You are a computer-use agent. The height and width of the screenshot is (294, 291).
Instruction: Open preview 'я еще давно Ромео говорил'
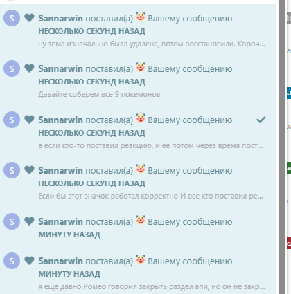(152, 286)
